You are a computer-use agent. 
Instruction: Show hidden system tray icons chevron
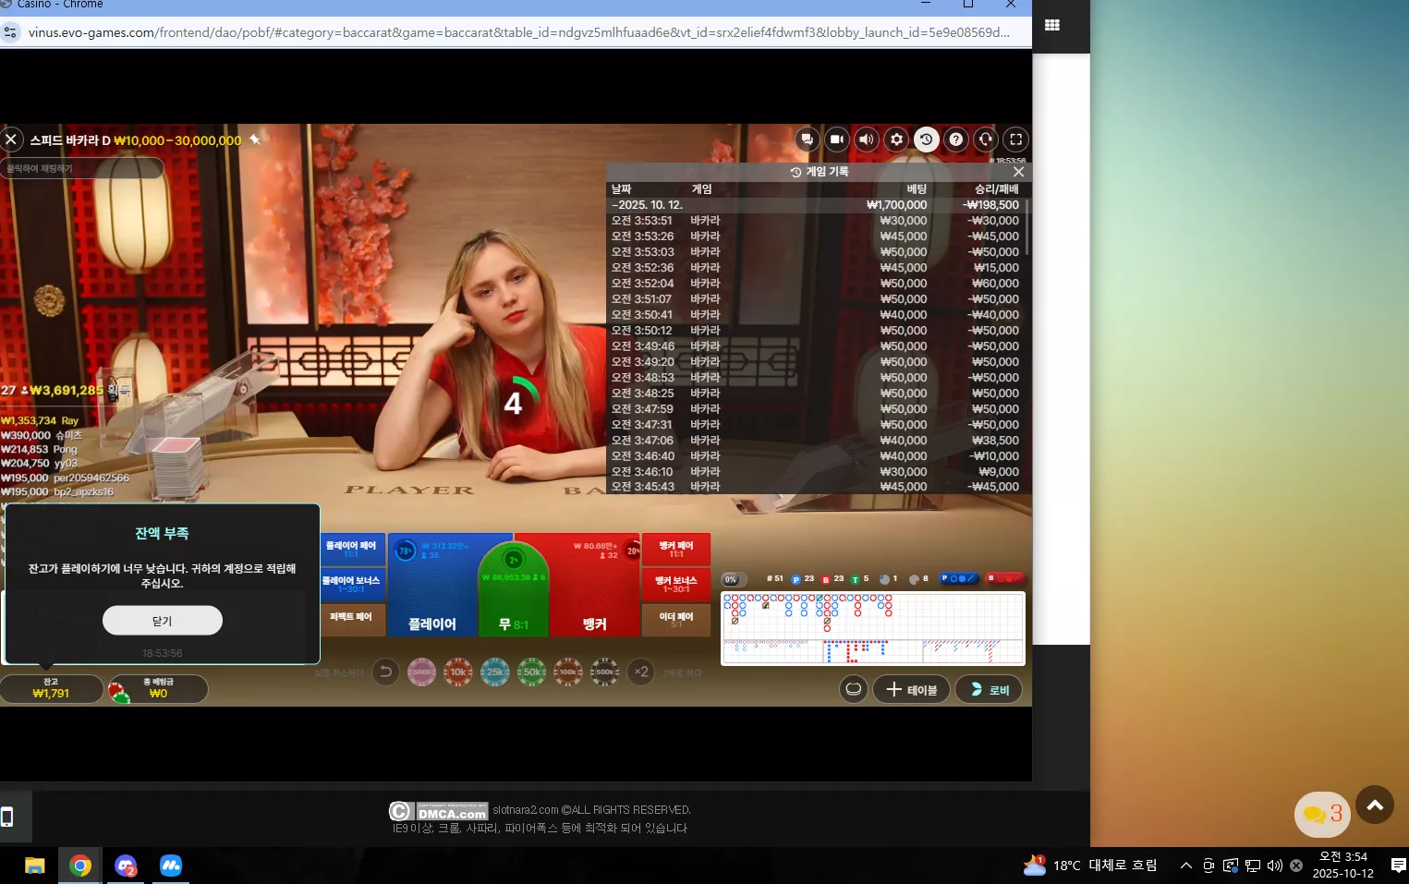click(1185, 866)
